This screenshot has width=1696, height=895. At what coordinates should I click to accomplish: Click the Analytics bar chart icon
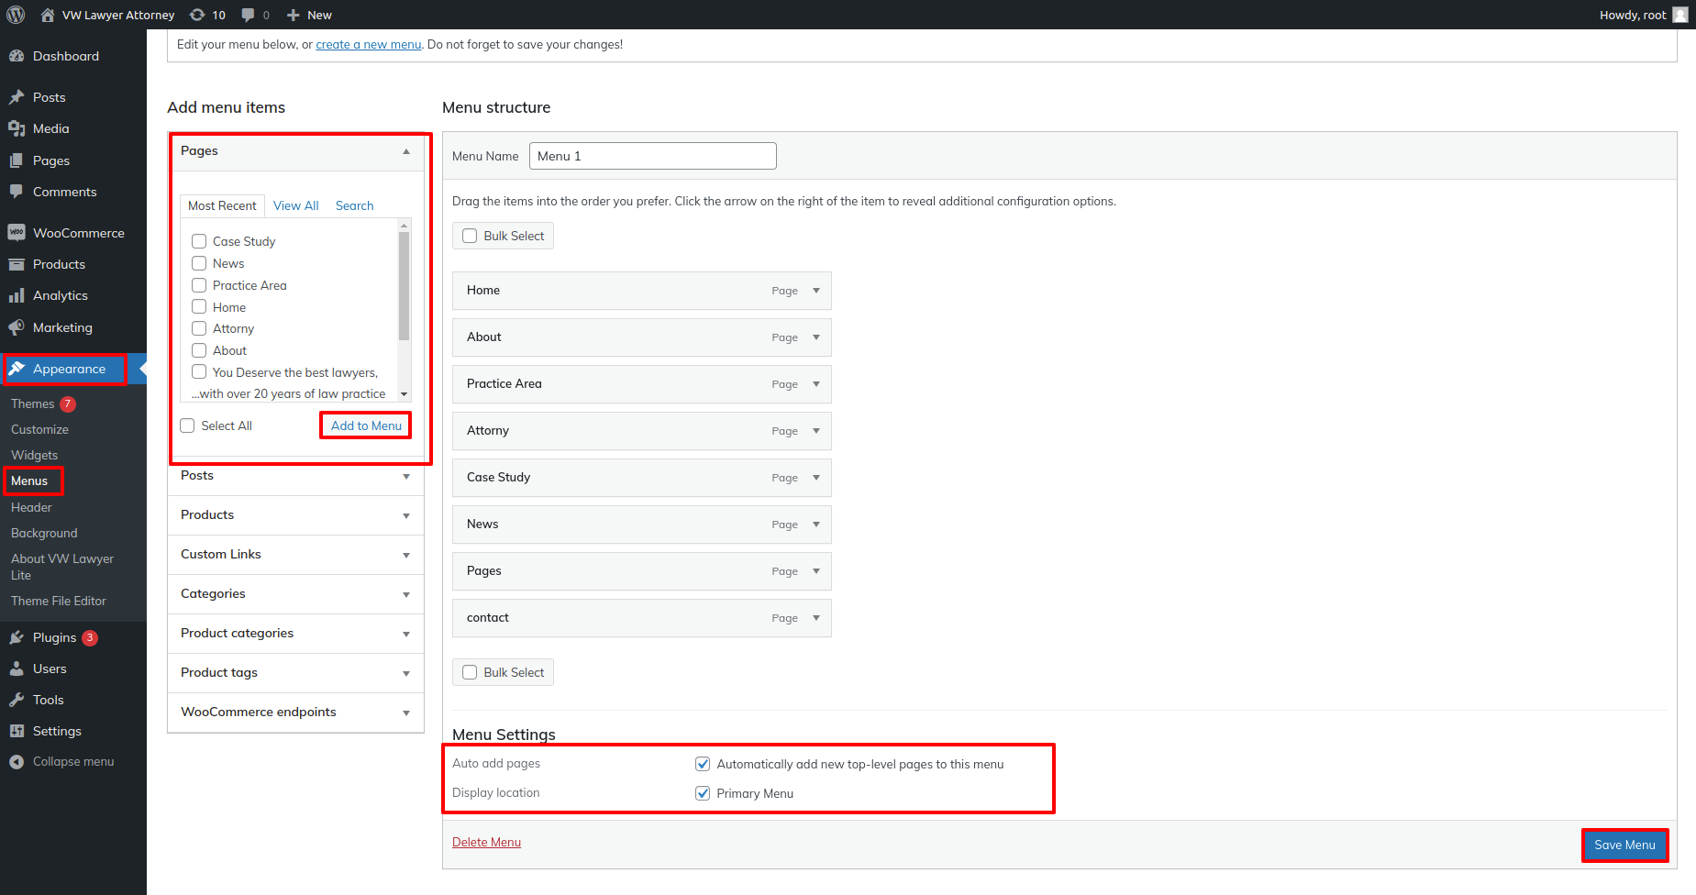pyautogui.click(x=17, y=295)
